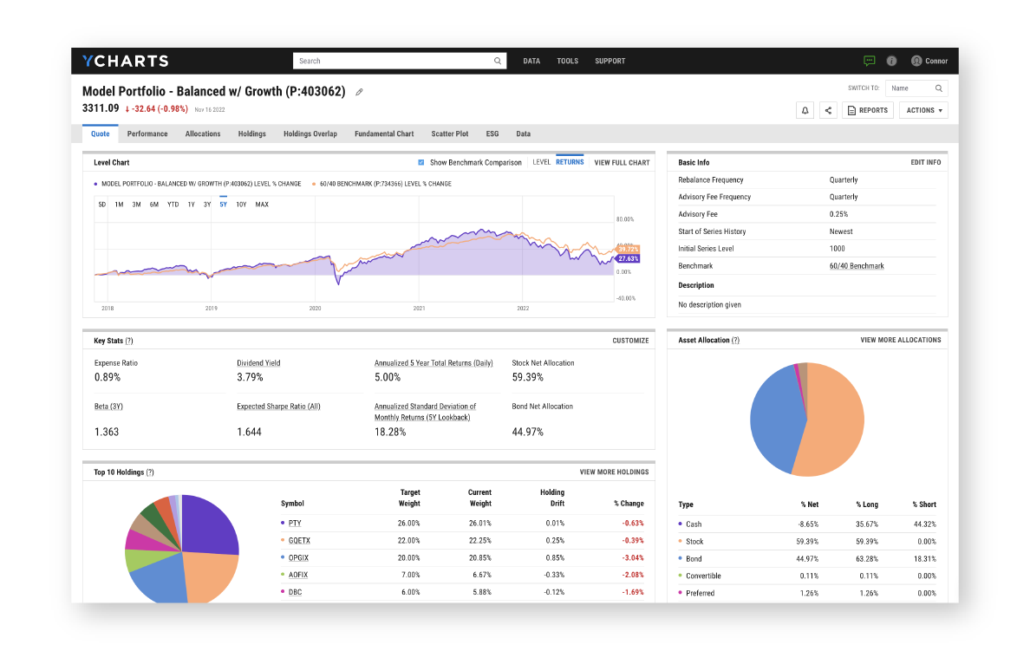This screenshot has width=1030, height=651.
Task: Click the search magnifier icon in top bar
Action: tap(498, 61)
